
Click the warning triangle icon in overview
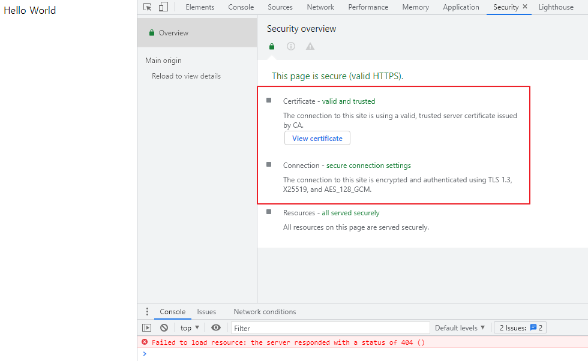point(310,47)
